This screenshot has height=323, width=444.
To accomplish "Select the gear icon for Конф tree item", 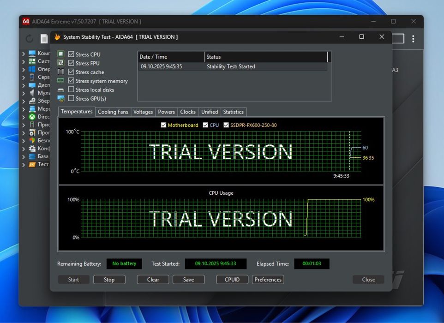I will [x=32, y=148].
